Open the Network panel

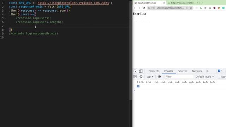click(x=197, y=71)
